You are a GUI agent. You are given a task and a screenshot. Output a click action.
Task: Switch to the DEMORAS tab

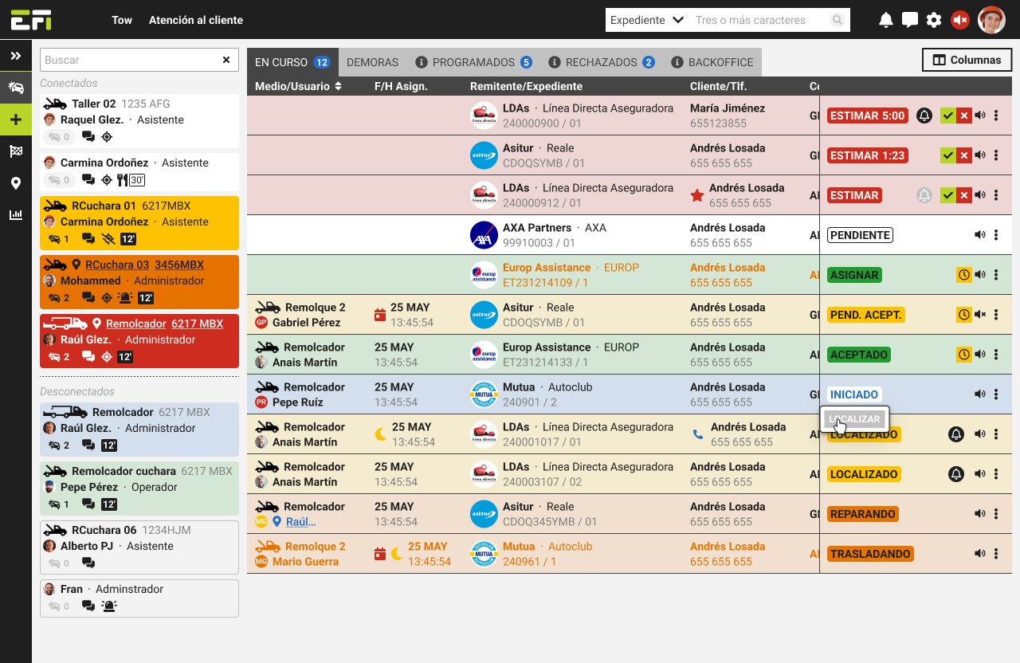tap(373, 62)
